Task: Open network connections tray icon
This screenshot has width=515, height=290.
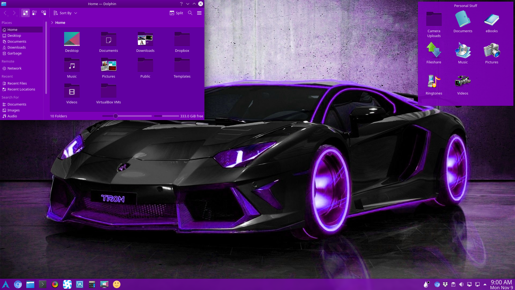Action: [477, 284]
